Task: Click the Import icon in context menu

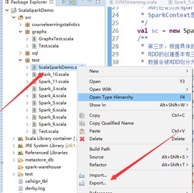Action: click(x=82, y=176)
